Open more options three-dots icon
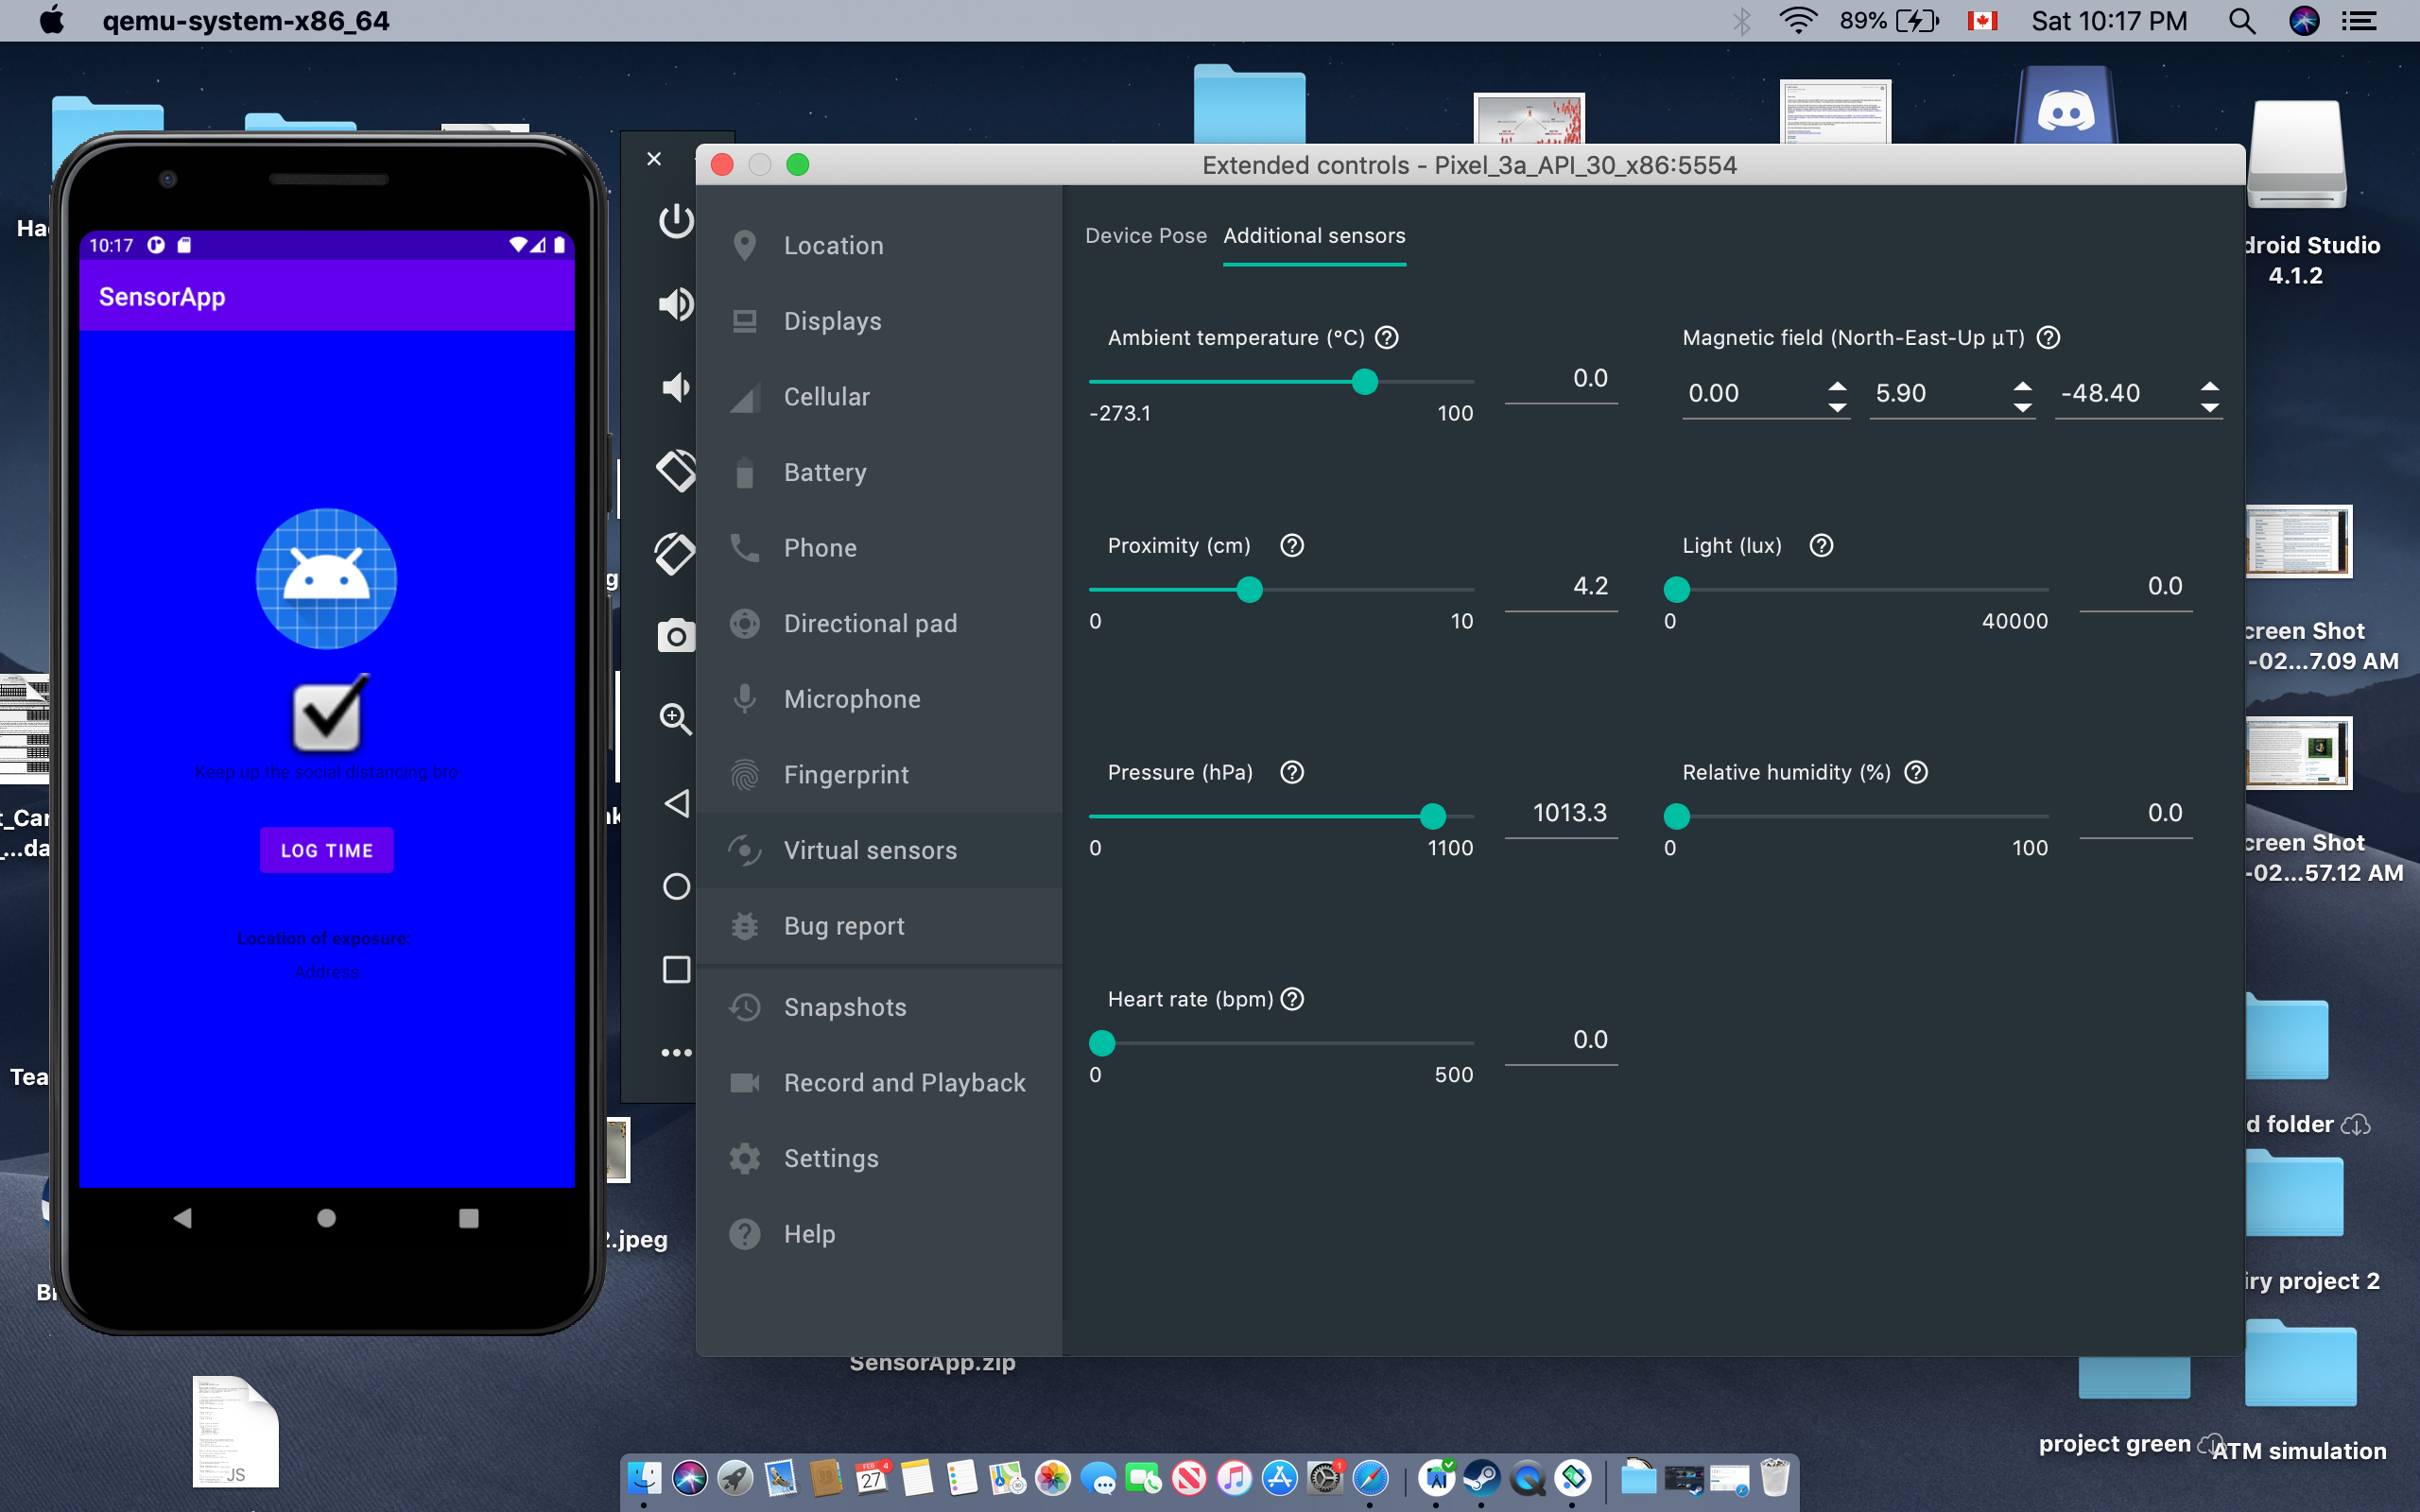This screenshot has height=1512, width=2420. pyautogui.click(x=676, y=1052)
